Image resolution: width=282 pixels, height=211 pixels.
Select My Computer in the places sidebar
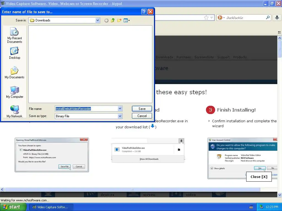tap(15, 92)
